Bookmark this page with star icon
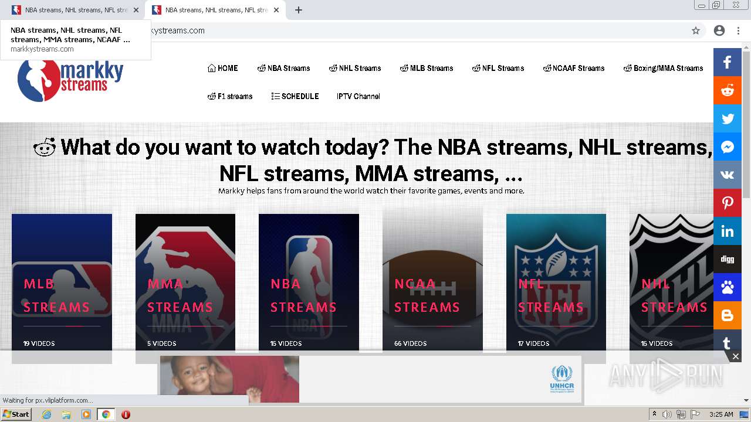Viewport: 751px width, 422px height. 696,30
